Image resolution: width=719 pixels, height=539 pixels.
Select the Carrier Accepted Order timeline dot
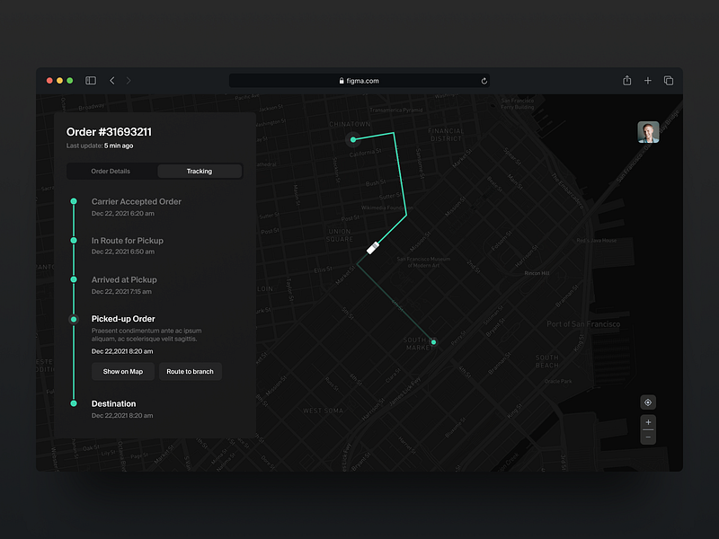pos(75,201)
